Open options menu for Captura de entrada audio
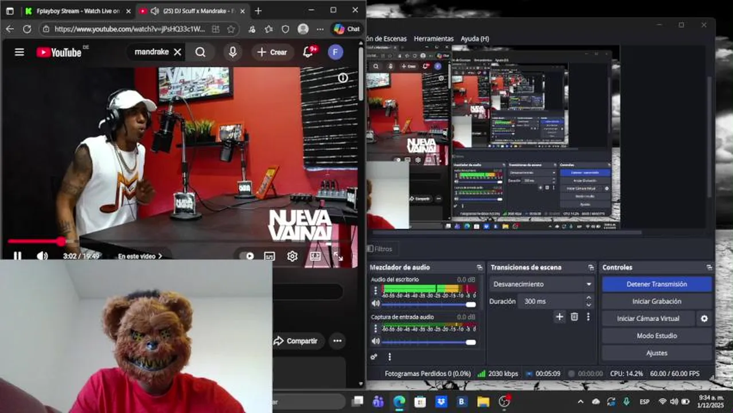The height and width of the screenshot is (413, 733). click(x=376, y=328)
